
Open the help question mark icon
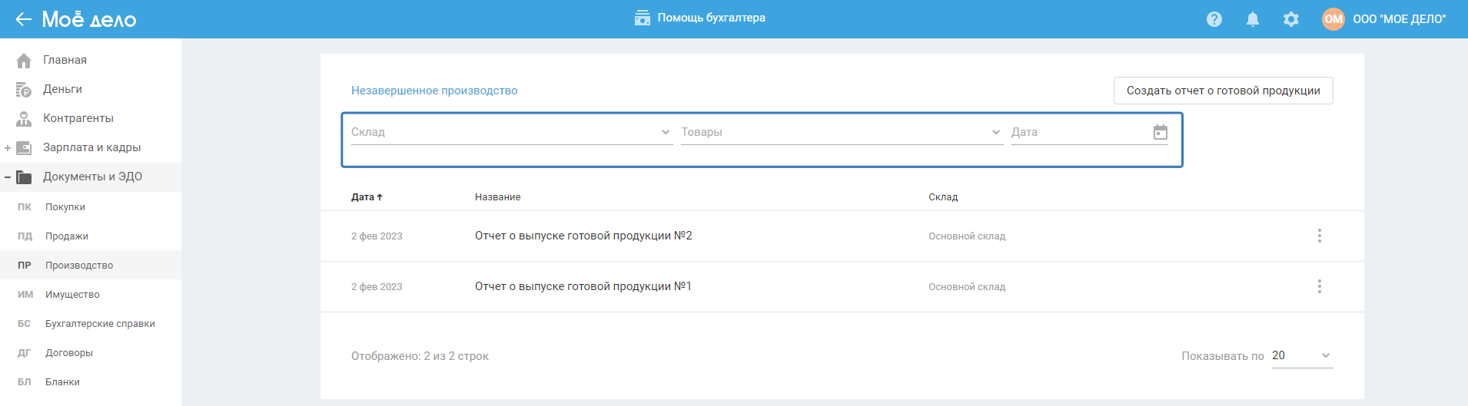pos(1214,19)
